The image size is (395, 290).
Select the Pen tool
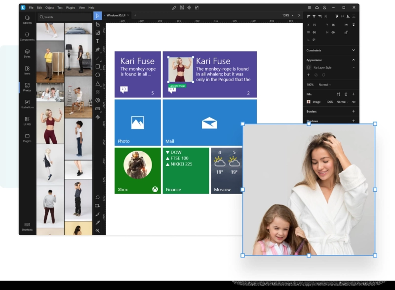(x=97, y=49)
